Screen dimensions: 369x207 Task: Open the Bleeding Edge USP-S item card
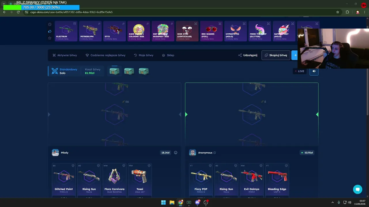tap(277, 180)
